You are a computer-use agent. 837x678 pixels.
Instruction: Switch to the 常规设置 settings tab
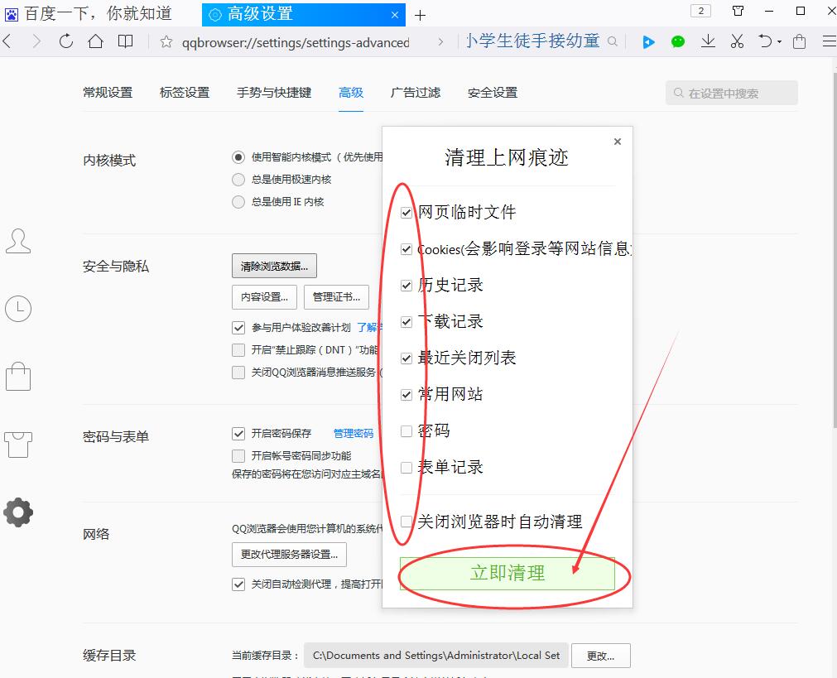(108, 93)
